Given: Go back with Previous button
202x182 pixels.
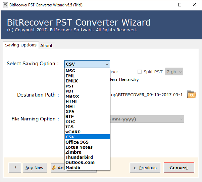Looking at the screenshot, I should point(145,168).
